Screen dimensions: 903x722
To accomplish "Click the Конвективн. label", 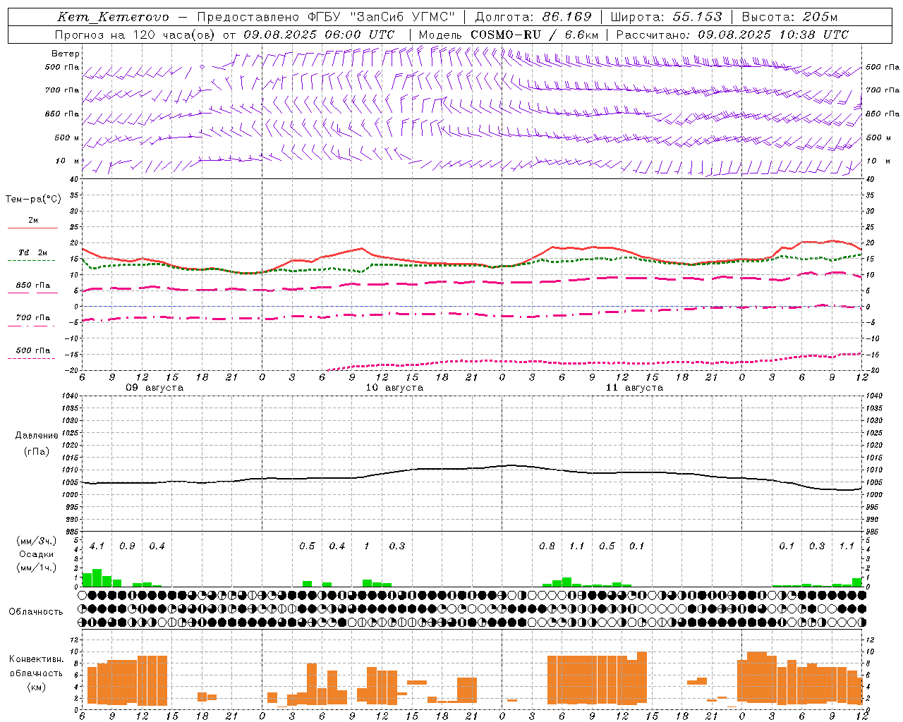I will tap(36, 659).
